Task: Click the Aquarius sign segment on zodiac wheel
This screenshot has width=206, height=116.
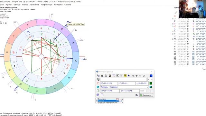Action: (x=45, y=22)
